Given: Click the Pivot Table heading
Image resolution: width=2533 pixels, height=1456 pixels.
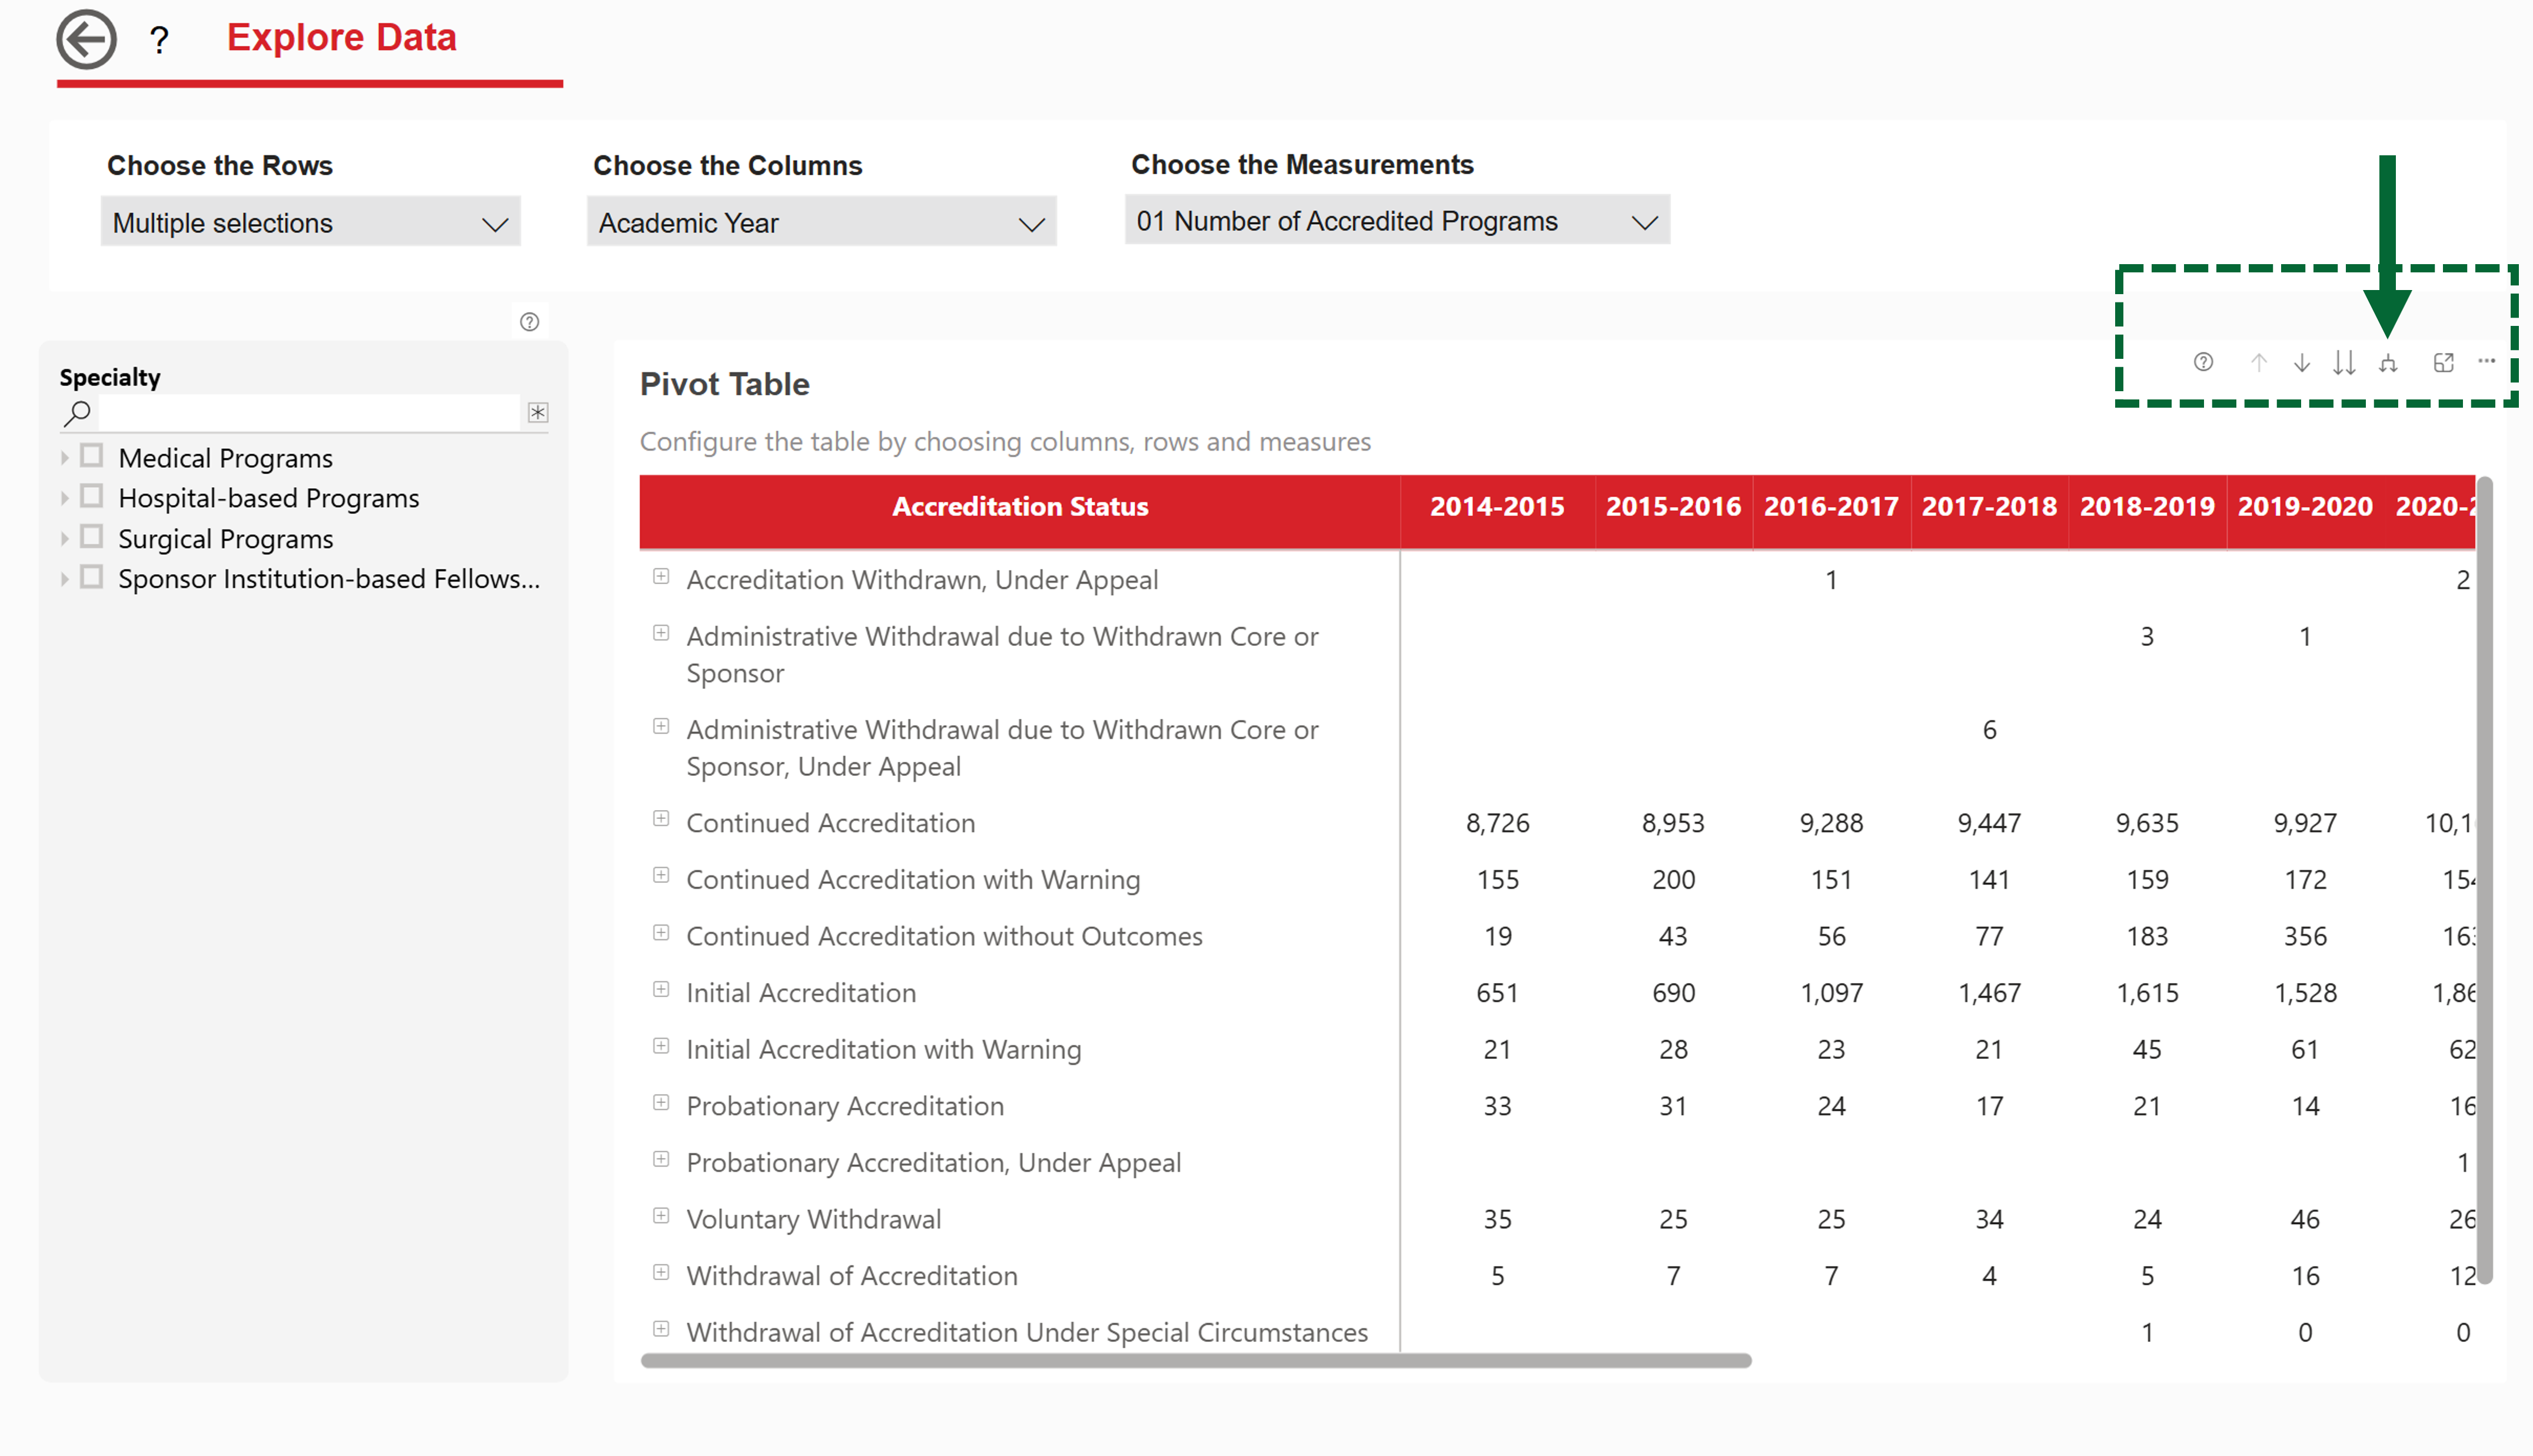Looking at the screenshot, I should pos(724,384).
